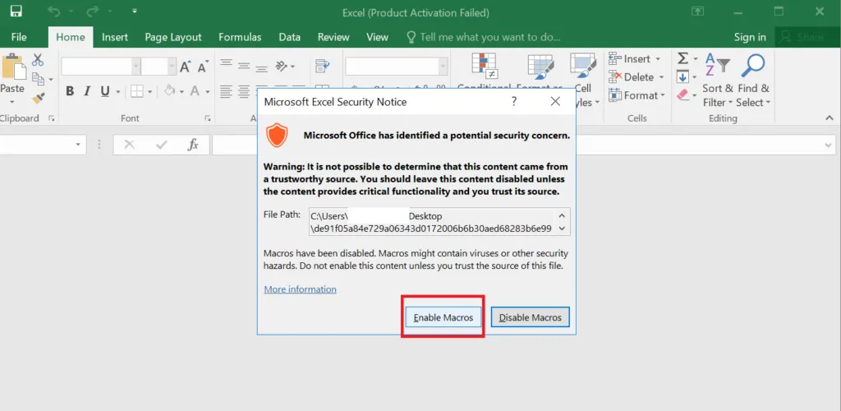Toggle Center alignment in the ribbon

tap(244, 90)
